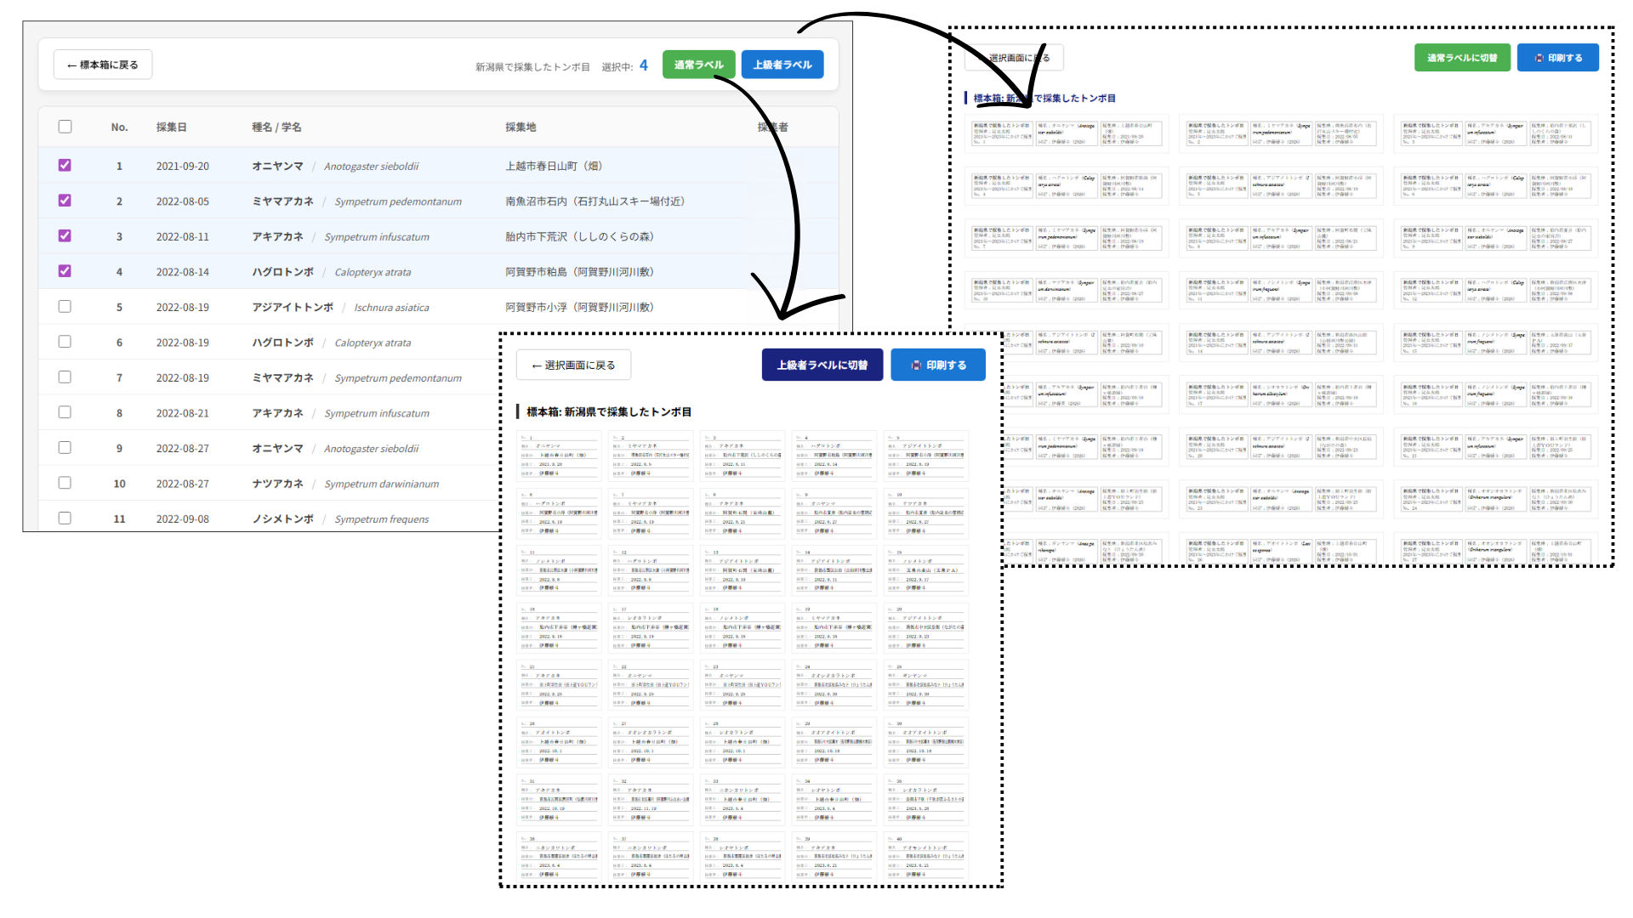Click the 標本箱に戻る back button
1633x918 pixels.
(x=103, y=65)
